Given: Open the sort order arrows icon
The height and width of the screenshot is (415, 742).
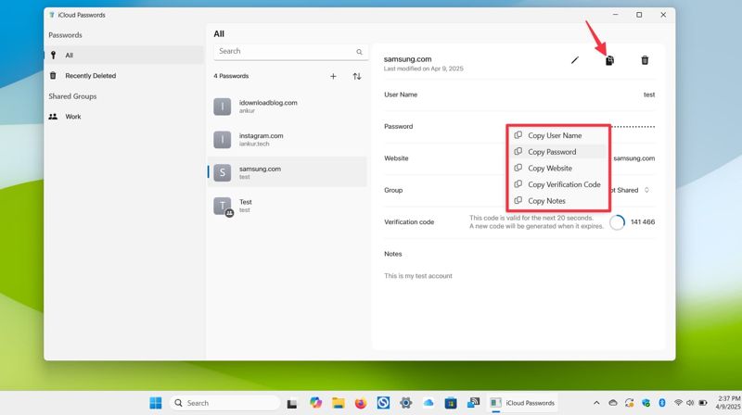Looking at the screenshot, I should click(357, 76).
